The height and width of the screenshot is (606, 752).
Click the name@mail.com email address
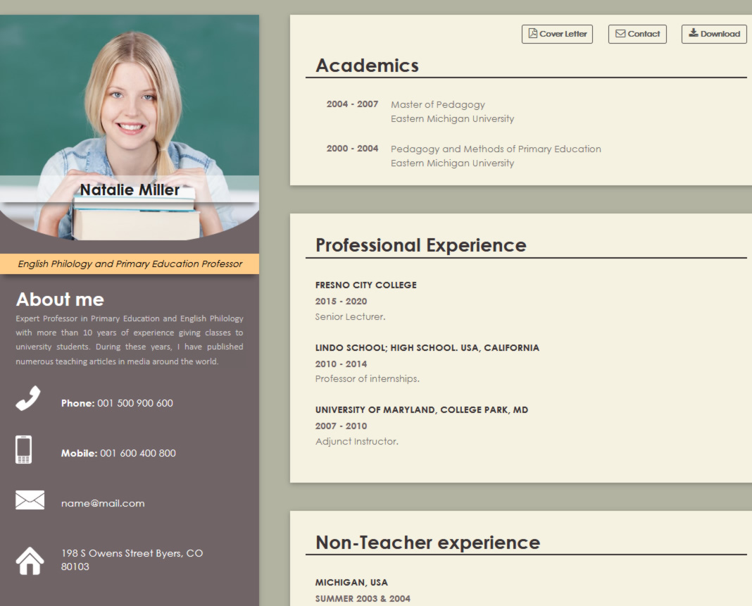(x=103, y=503)
